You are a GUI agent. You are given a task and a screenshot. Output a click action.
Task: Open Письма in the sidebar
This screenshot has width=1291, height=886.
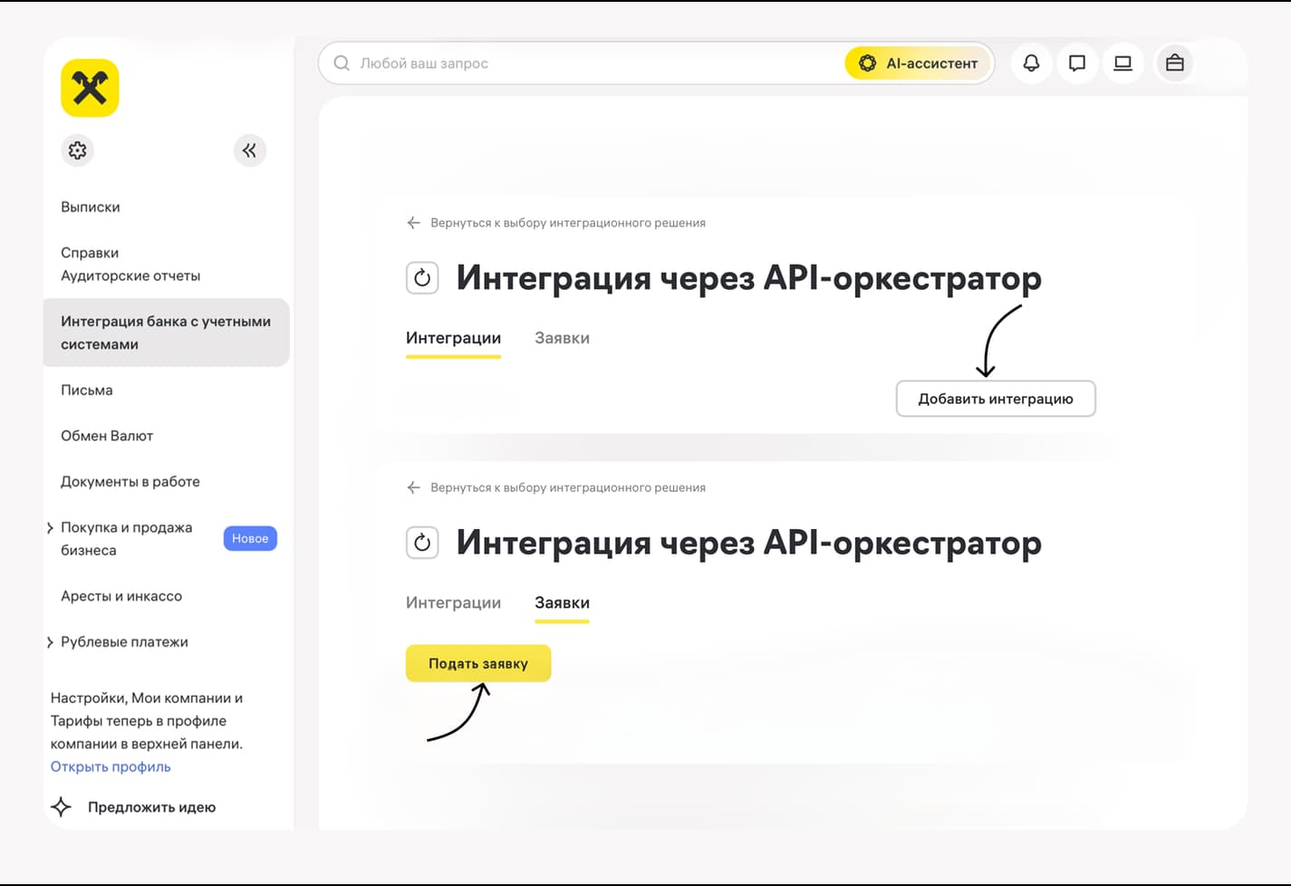pyautogui.click(x=87, y=390)
